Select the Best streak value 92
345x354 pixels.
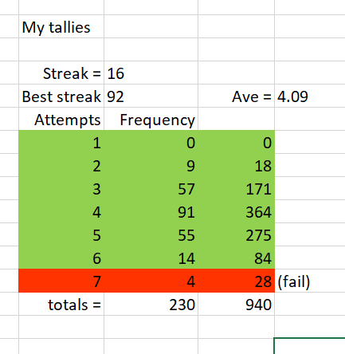[151, 96]
